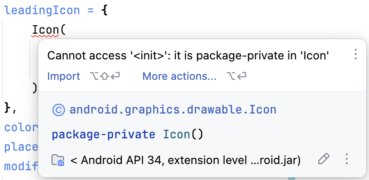
Task: Place caret at the opening brace after leadingIcon
Action: tap(104, 11)
